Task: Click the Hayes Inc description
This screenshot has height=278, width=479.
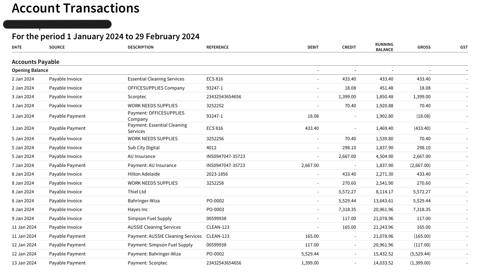Action: point(138,210)
